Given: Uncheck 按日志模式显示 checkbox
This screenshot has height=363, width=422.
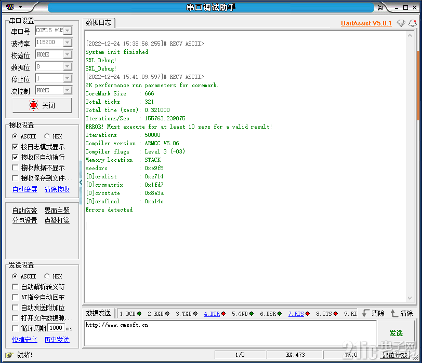Looking at the screenshot, I should (15, 147).
